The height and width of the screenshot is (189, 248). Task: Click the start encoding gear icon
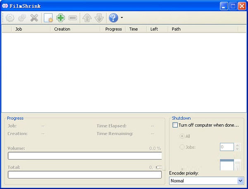[10, 18]
